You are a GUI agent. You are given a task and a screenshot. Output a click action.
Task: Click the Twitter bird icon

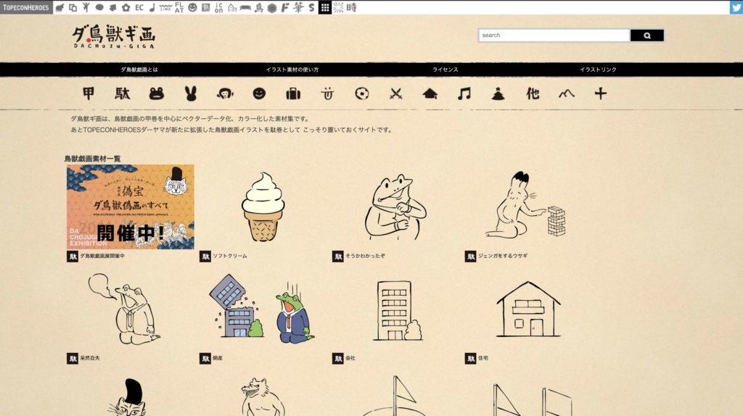(736, 7)
